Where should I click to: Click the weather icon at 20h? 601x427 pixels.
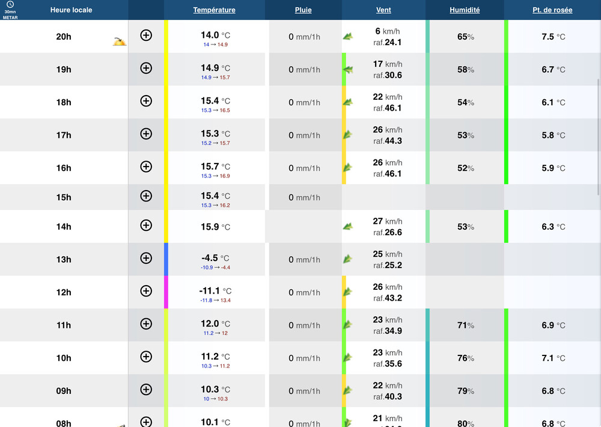120,41
